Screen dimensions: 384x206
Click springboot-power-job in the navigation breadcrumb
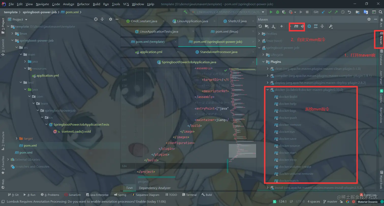(40, 12)
